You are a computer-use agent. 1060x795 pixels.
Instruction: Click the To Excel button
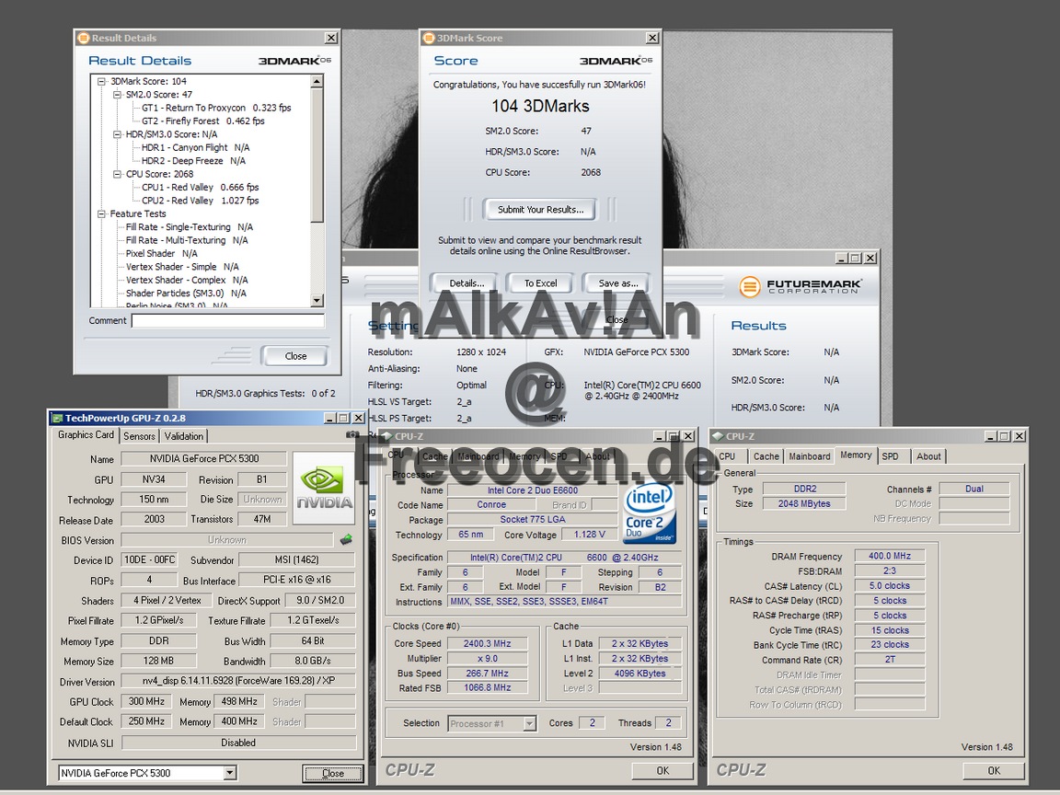[x=540, y=283]
